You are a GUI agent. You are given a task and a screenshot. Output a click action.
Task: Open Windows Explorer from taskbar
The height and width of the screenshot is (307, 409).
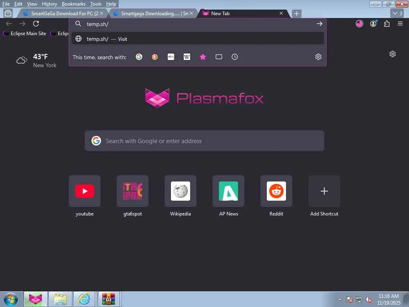click(60, 299)
